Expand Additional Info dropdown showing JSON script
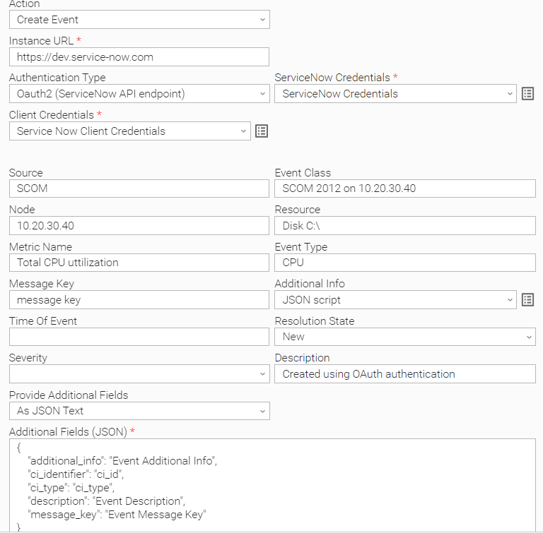The width and height of the screenshot is (543, 533). pyautogui.click(x=395, y=300)
